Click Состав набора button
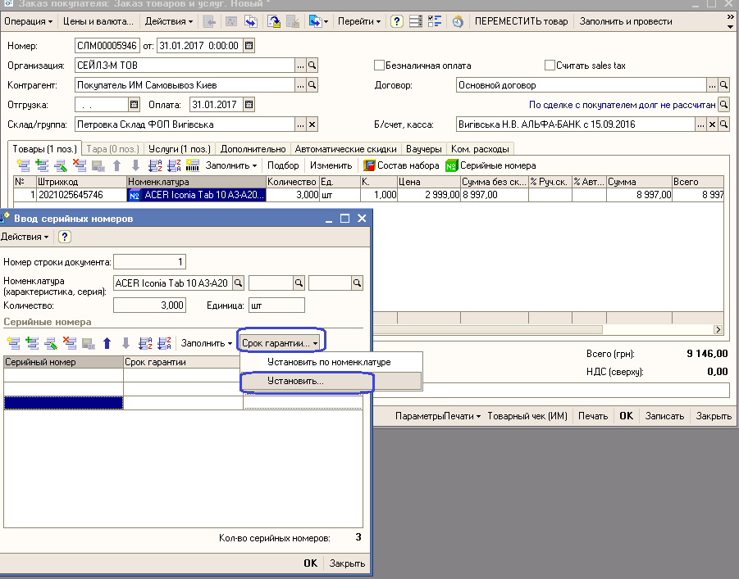The width and height of the screenshot is (739, 579). click(401, 165)
